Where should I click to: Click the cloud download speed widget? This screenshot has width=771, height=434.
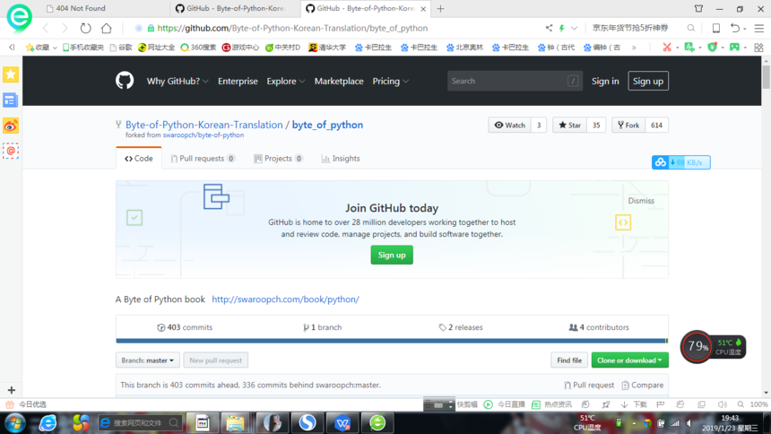coord(681,162)
